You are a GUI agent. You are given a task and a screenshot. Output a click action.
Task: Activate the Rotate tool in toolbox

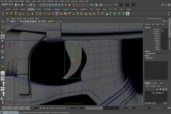coord(3,42)
